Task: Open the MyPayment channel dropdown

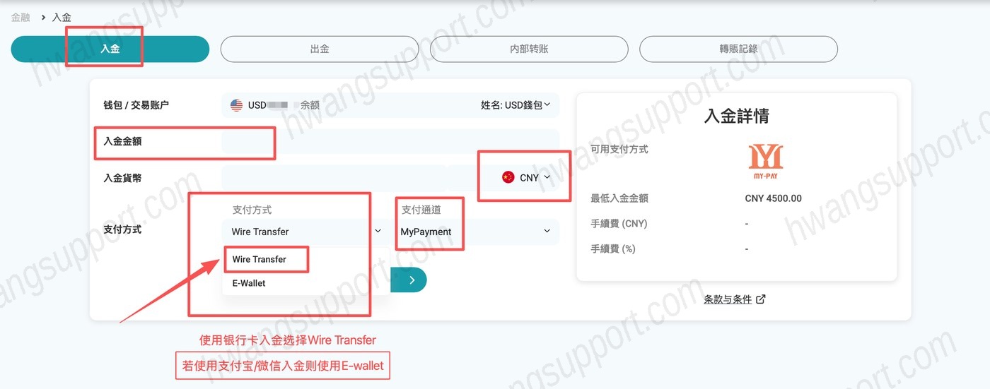Action: click(x=476, y=232)
